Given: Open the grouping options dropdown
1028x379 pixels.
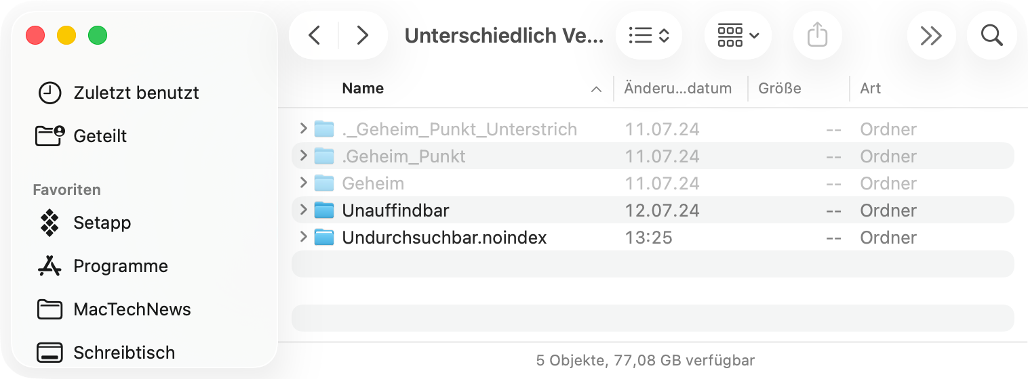Looking at the screenshot, I should click(x=738, y=35).
